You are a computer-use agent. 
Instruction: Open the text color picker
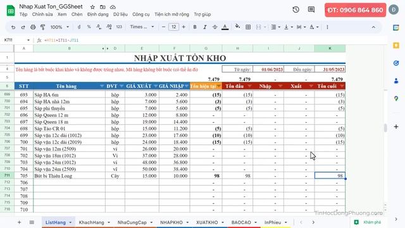[225, 27]
